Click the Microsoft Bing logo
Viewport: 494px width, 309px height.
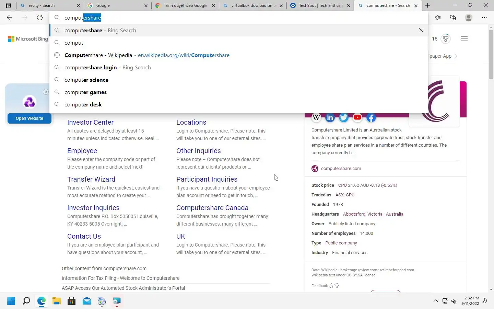[x=28, y=39]
